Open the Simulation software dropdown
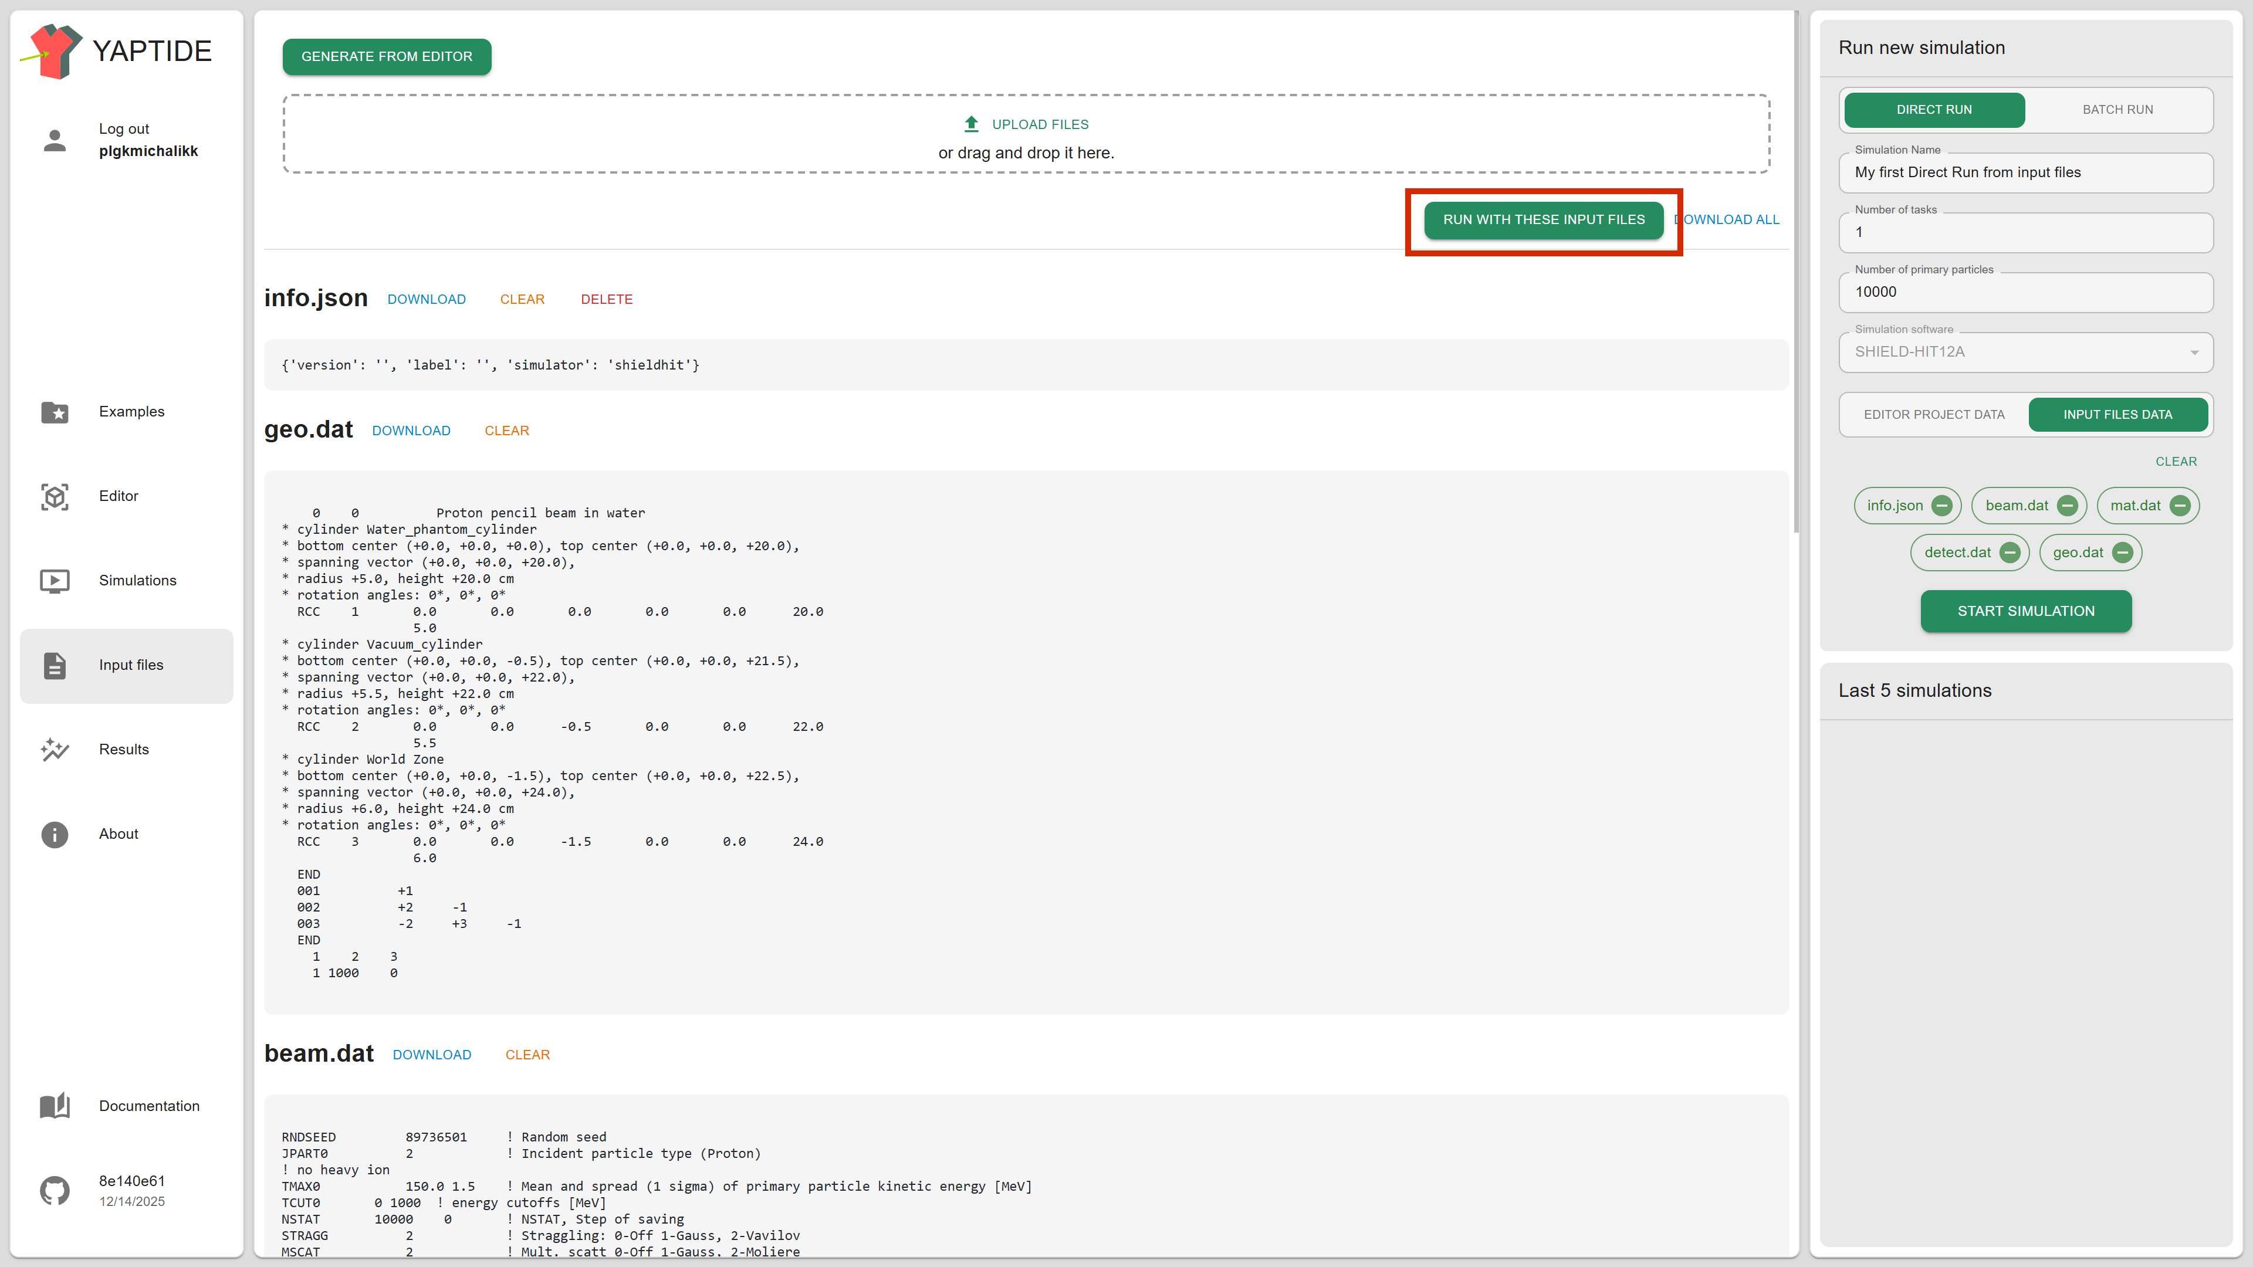The width and height of the screenshot is (2253, 1267). tap(2025, 353)
